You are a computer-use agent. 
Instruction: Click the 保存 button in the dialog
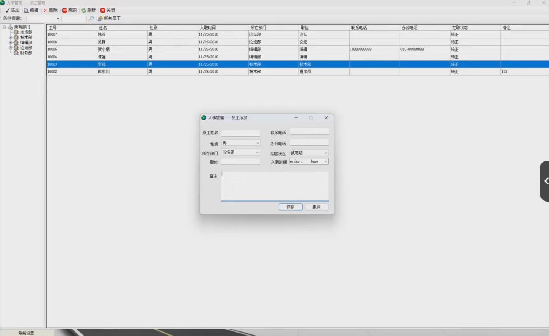tap(290, 207)
